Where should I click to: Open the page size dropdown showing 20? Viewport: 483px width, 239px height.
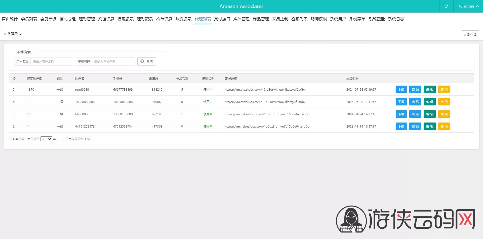(x=46, y=139)
